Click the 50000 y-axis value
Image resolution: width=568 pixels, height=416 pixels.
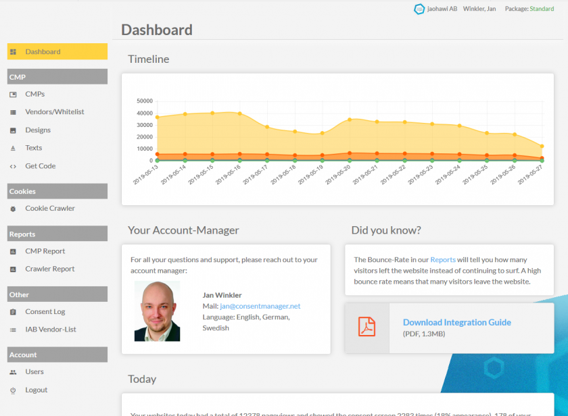coord(145,101)
